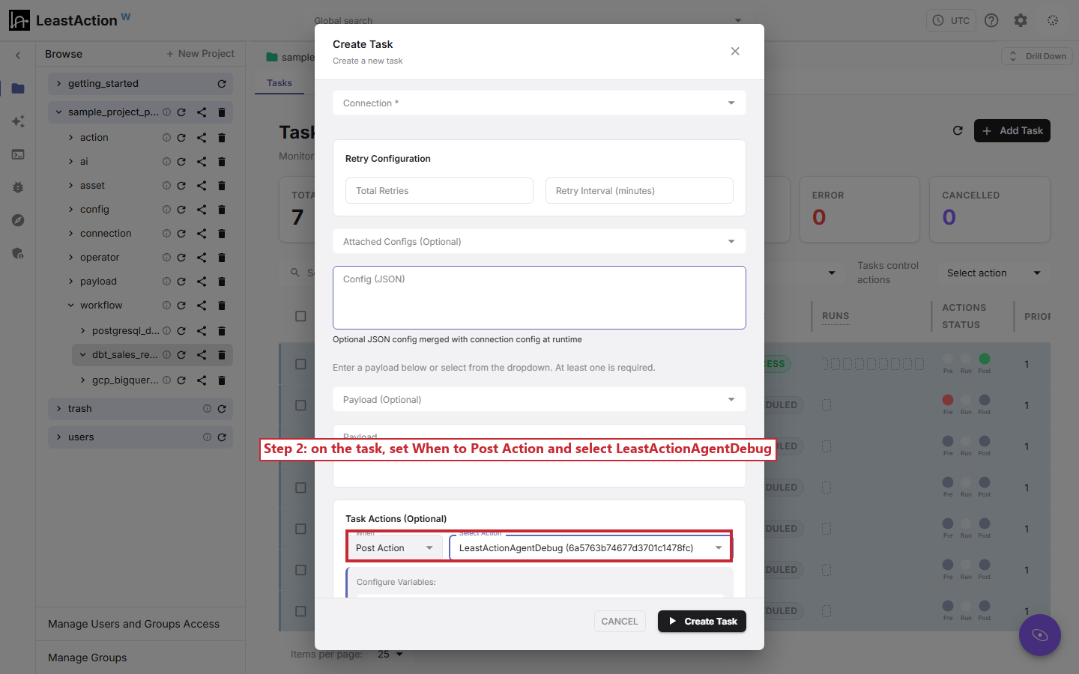Refresh the getting_started project

pyautogui.click(x=222, y=84)
